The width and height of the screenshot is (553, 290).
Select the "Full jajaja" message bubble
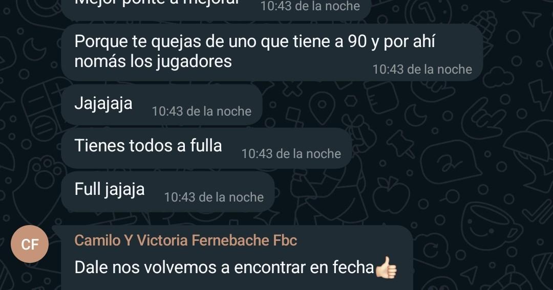[x=168, y=191]
